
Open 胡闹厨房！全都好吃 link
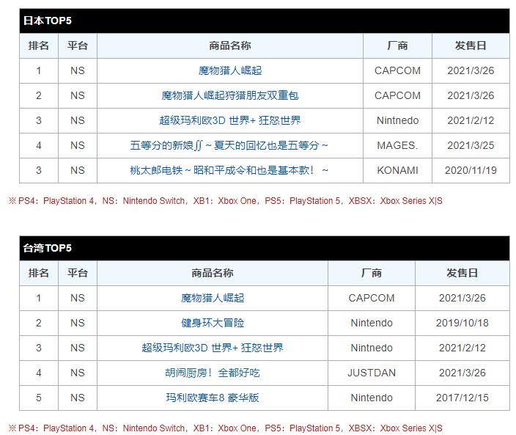(x=213, y=373)
